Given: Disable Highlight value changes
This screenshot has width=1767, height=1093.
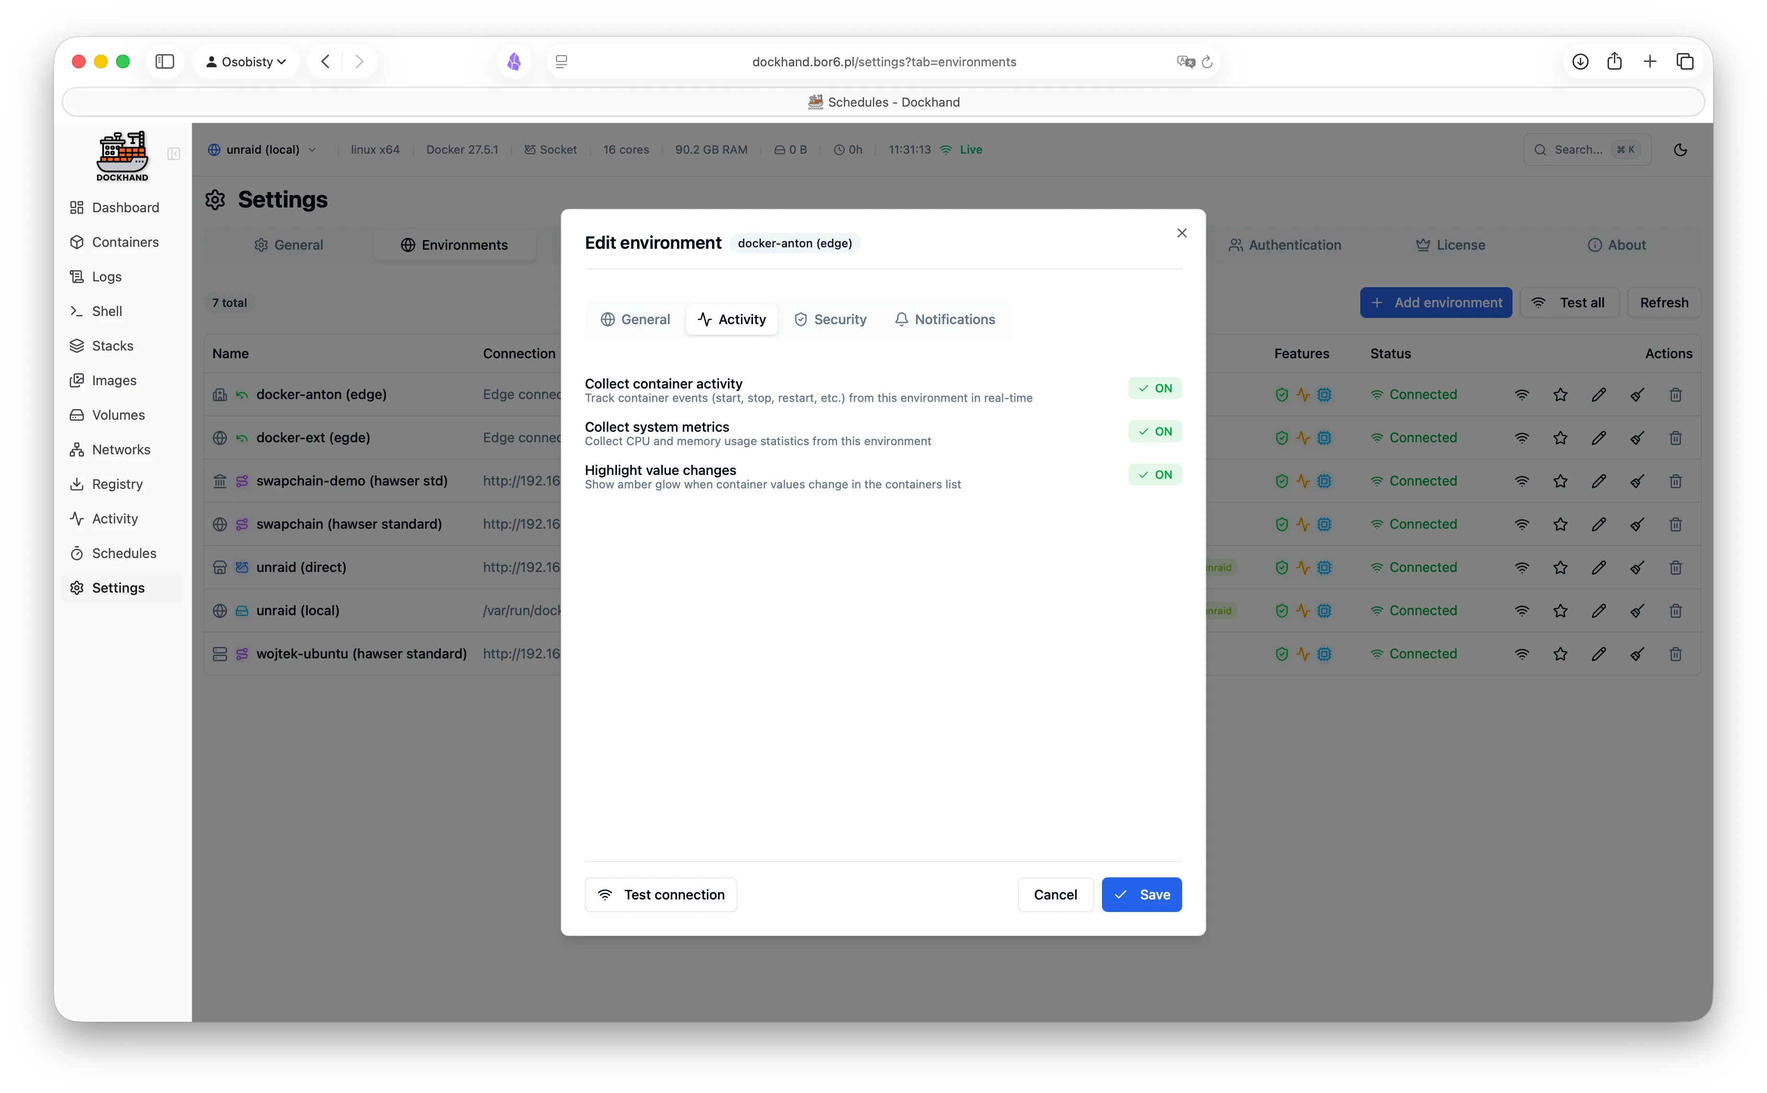Looking at the screenshot, I should click(x=1154, y=475).
